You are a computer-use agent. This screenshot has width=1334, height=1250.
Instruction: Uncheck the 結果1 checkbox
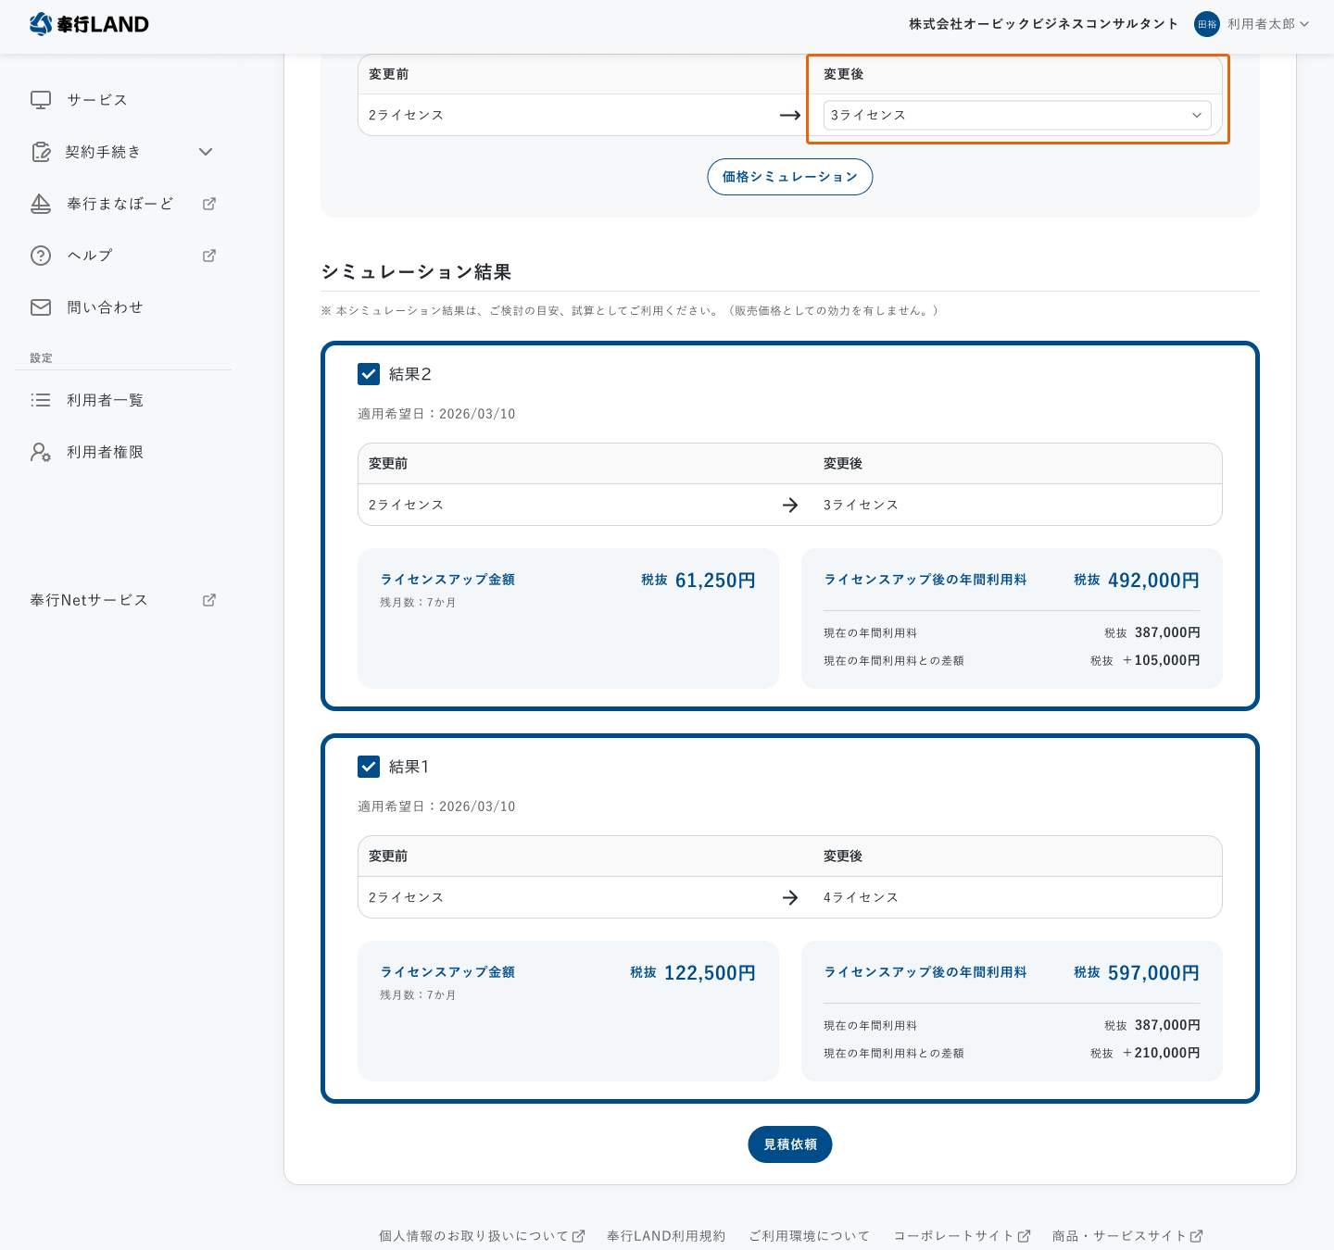(369, 767)
